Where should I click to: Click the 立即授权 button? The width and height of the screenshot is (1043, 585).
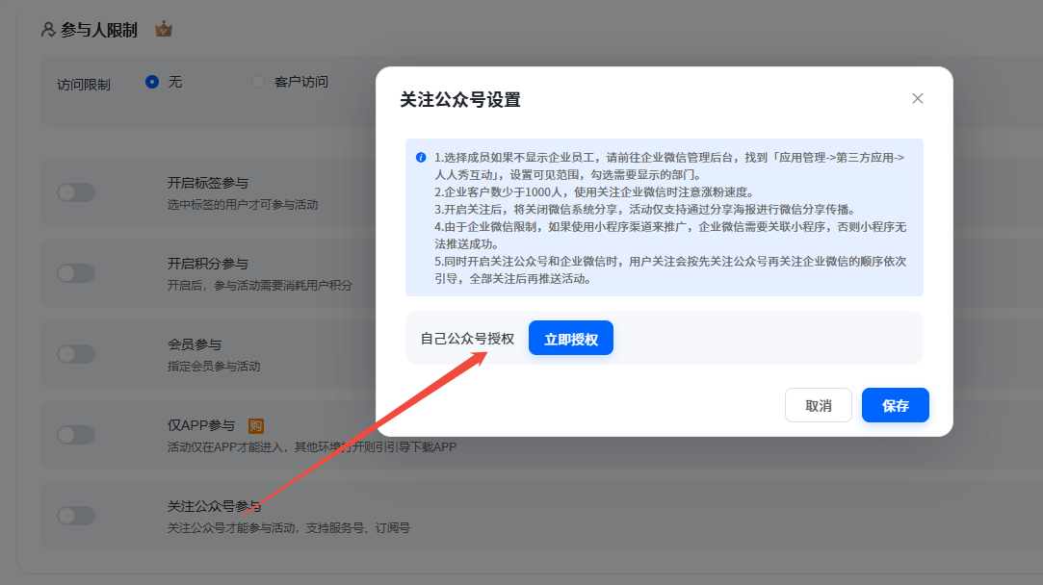pos(571,339)
